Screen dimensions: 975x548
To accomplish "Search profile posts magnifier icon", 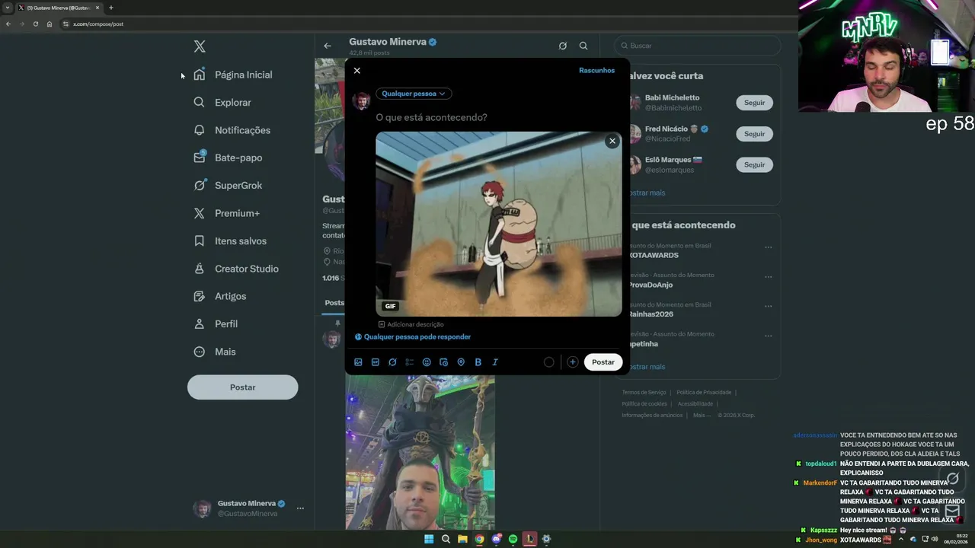I will [583, 46].
